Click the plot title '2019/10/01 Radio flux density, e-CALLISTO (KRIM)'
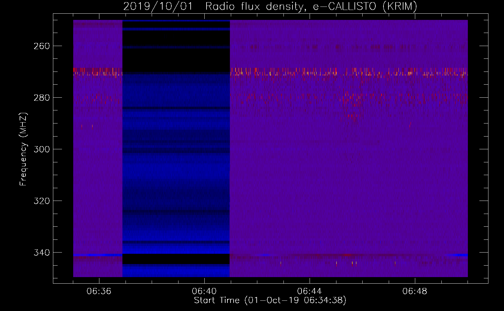Image resolution: width=504 pixels, height=311 pixels. [270, 7]
